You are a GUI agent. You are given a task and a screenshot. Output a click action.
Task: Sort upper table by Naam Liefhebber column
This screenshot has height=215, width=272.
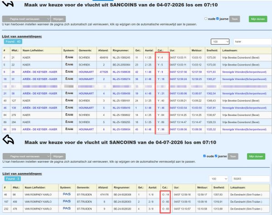[x=33, y=50]
